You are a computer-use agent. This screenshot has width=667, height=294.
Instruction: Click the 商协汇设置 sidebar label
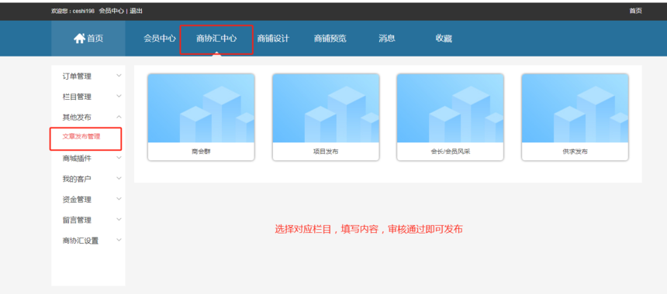(81, 241)
